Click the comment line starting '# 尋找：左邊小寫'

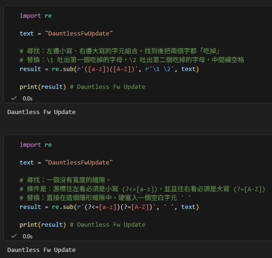(120, 51)
